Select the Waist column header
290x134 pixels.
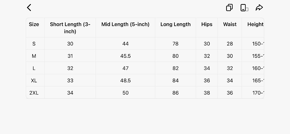pyautogui.click(x=230, y=24)
